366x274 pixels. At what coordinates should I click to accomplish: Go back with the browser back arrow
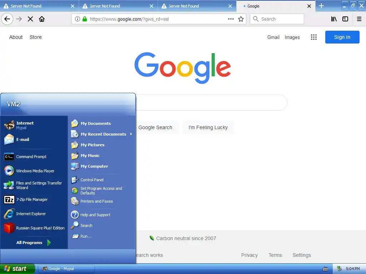click(7, 19)
